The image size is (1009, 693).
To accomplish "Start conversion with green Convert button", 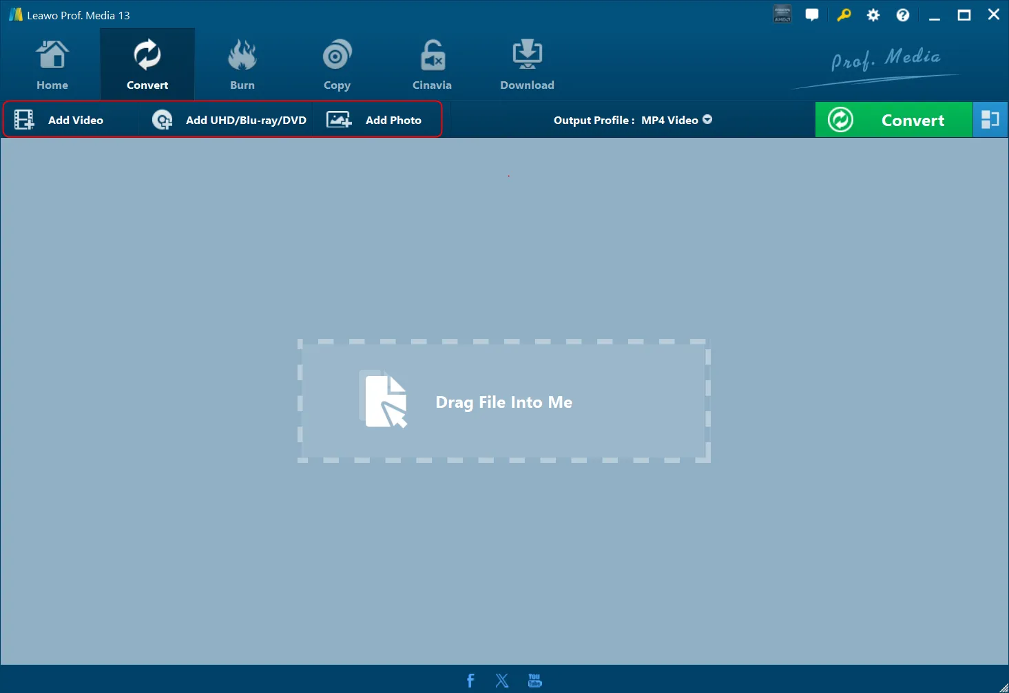I will click(x=893, y=120).
